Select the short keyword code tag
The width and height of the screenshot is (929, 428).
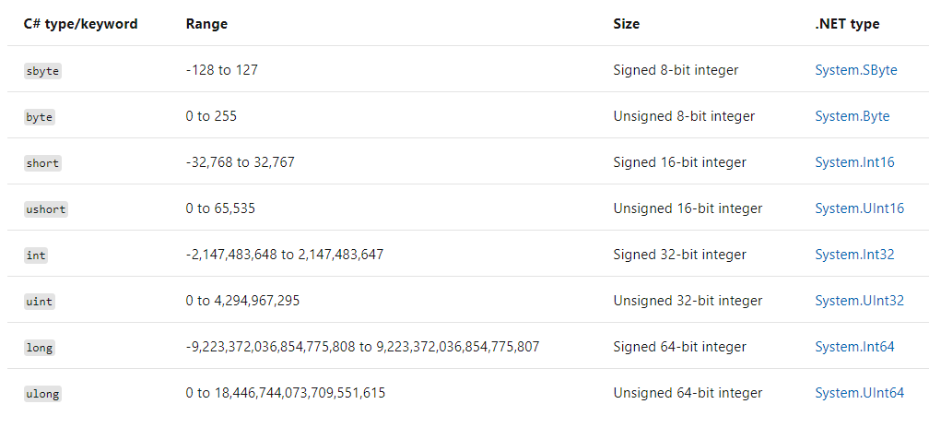[x=42, y=162]
